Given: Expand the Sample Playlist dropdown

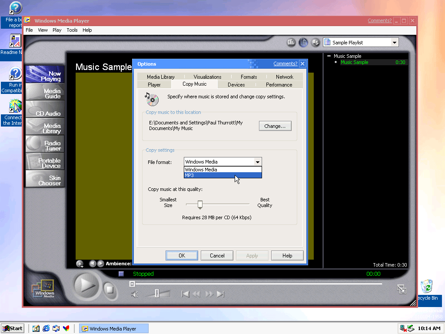Looking at the screenshot, I should click(395, 42).
